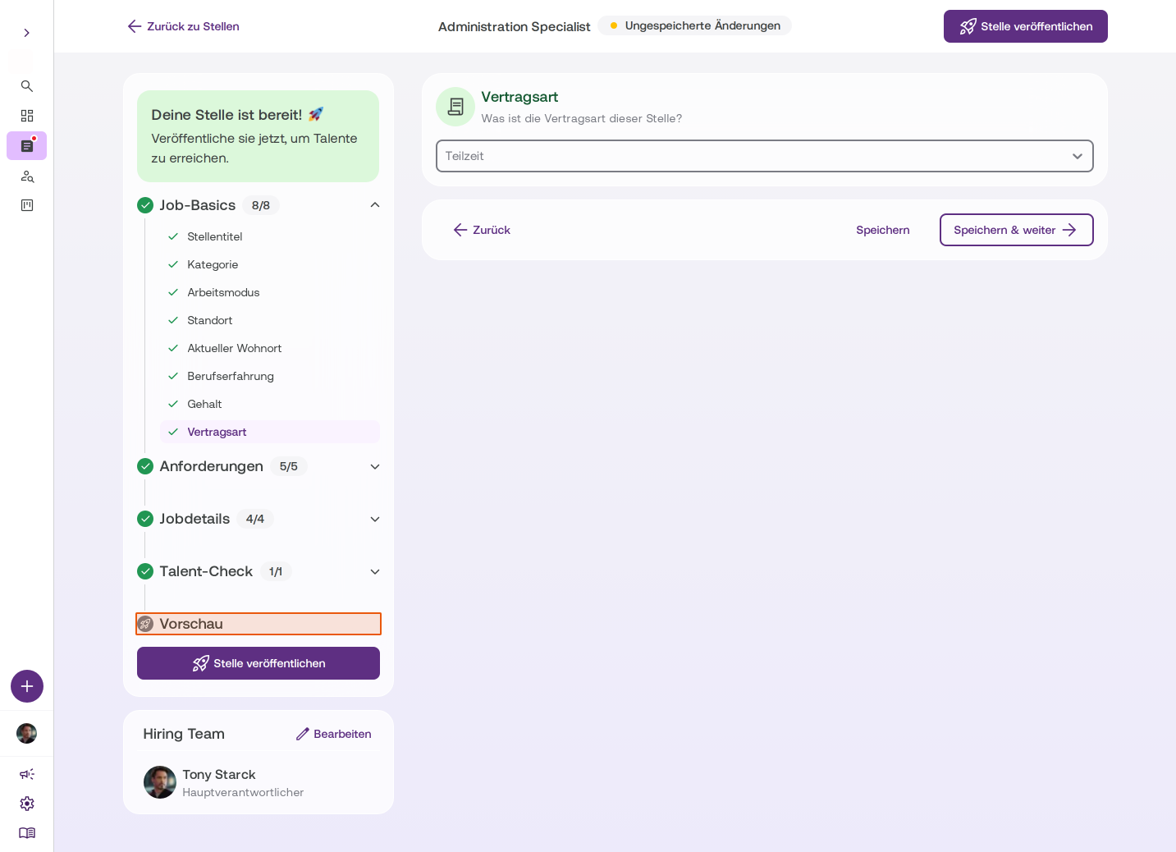This screenshot has width=1176, height=852.
Task: Open the candidates search icon in sidebar
Action: (x=26, y=176)
